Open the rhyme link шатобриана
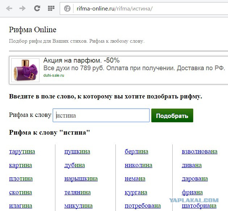 pos(199,206)
